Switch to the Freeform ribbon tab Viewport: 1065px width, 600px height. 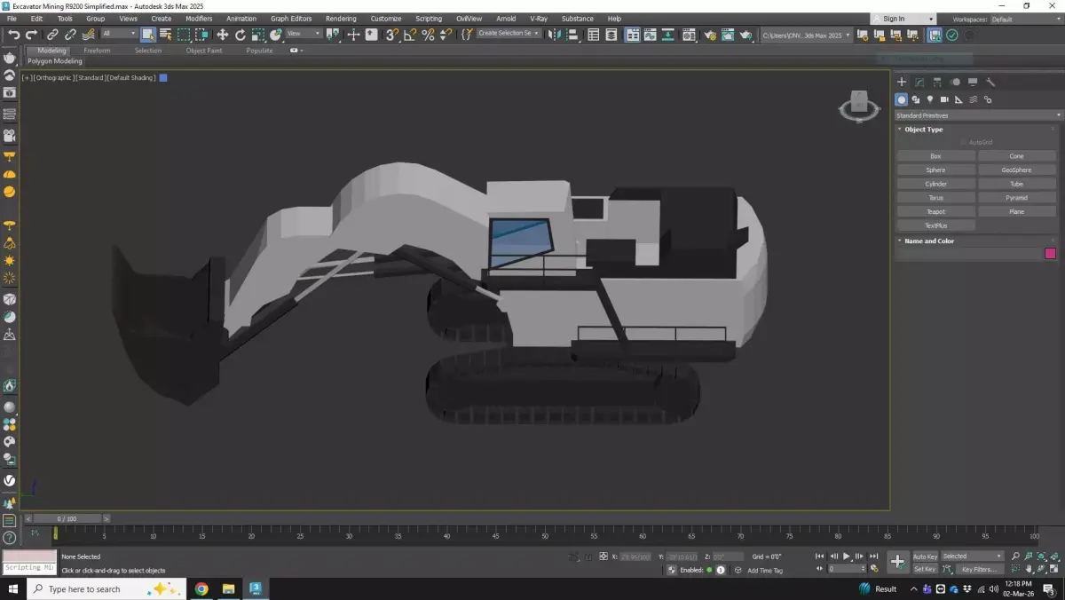point(97,51)
